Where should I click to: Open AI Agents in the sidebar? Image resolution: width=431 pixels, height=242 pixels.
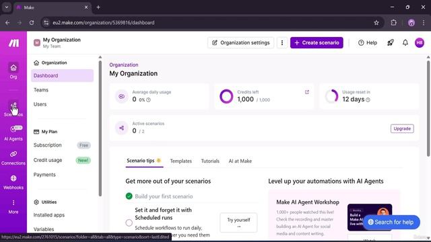point(13,133)
